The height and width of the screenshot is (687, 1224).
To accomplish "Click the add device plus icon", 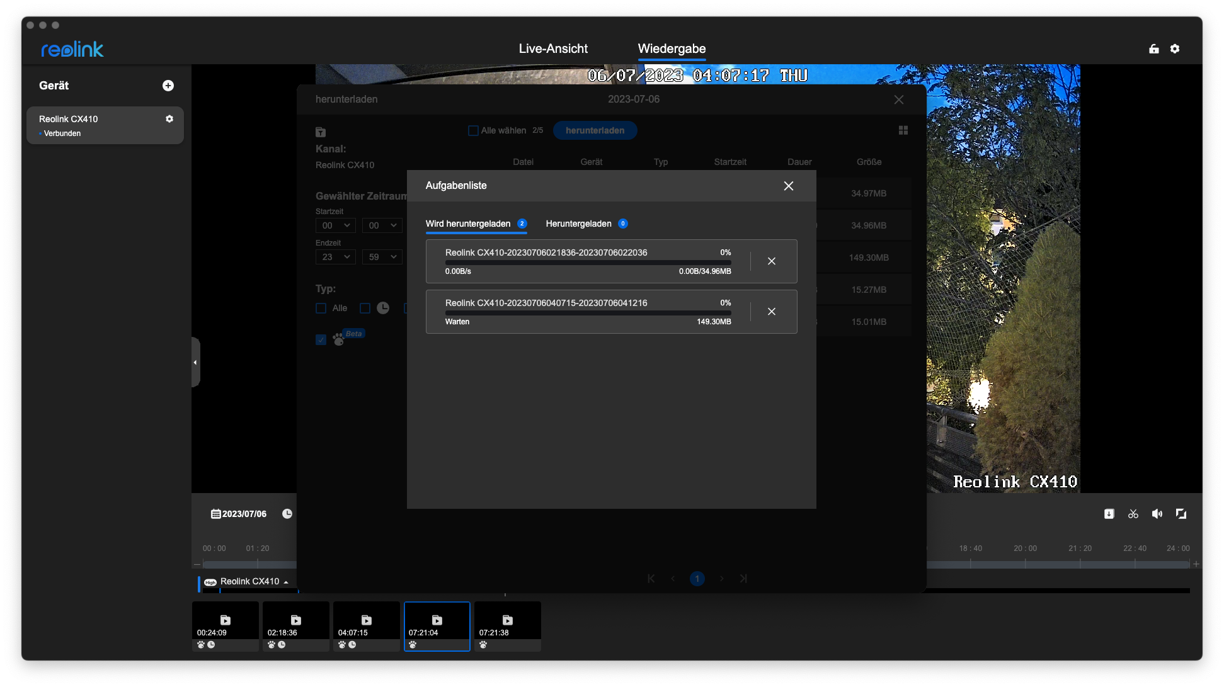I will pyautogui.click(x=168, y=86).
